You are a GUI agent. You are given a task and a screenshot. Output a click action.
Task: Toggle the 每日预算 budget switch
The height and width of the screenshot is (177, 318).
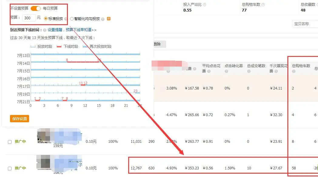[x=35, y=8]
